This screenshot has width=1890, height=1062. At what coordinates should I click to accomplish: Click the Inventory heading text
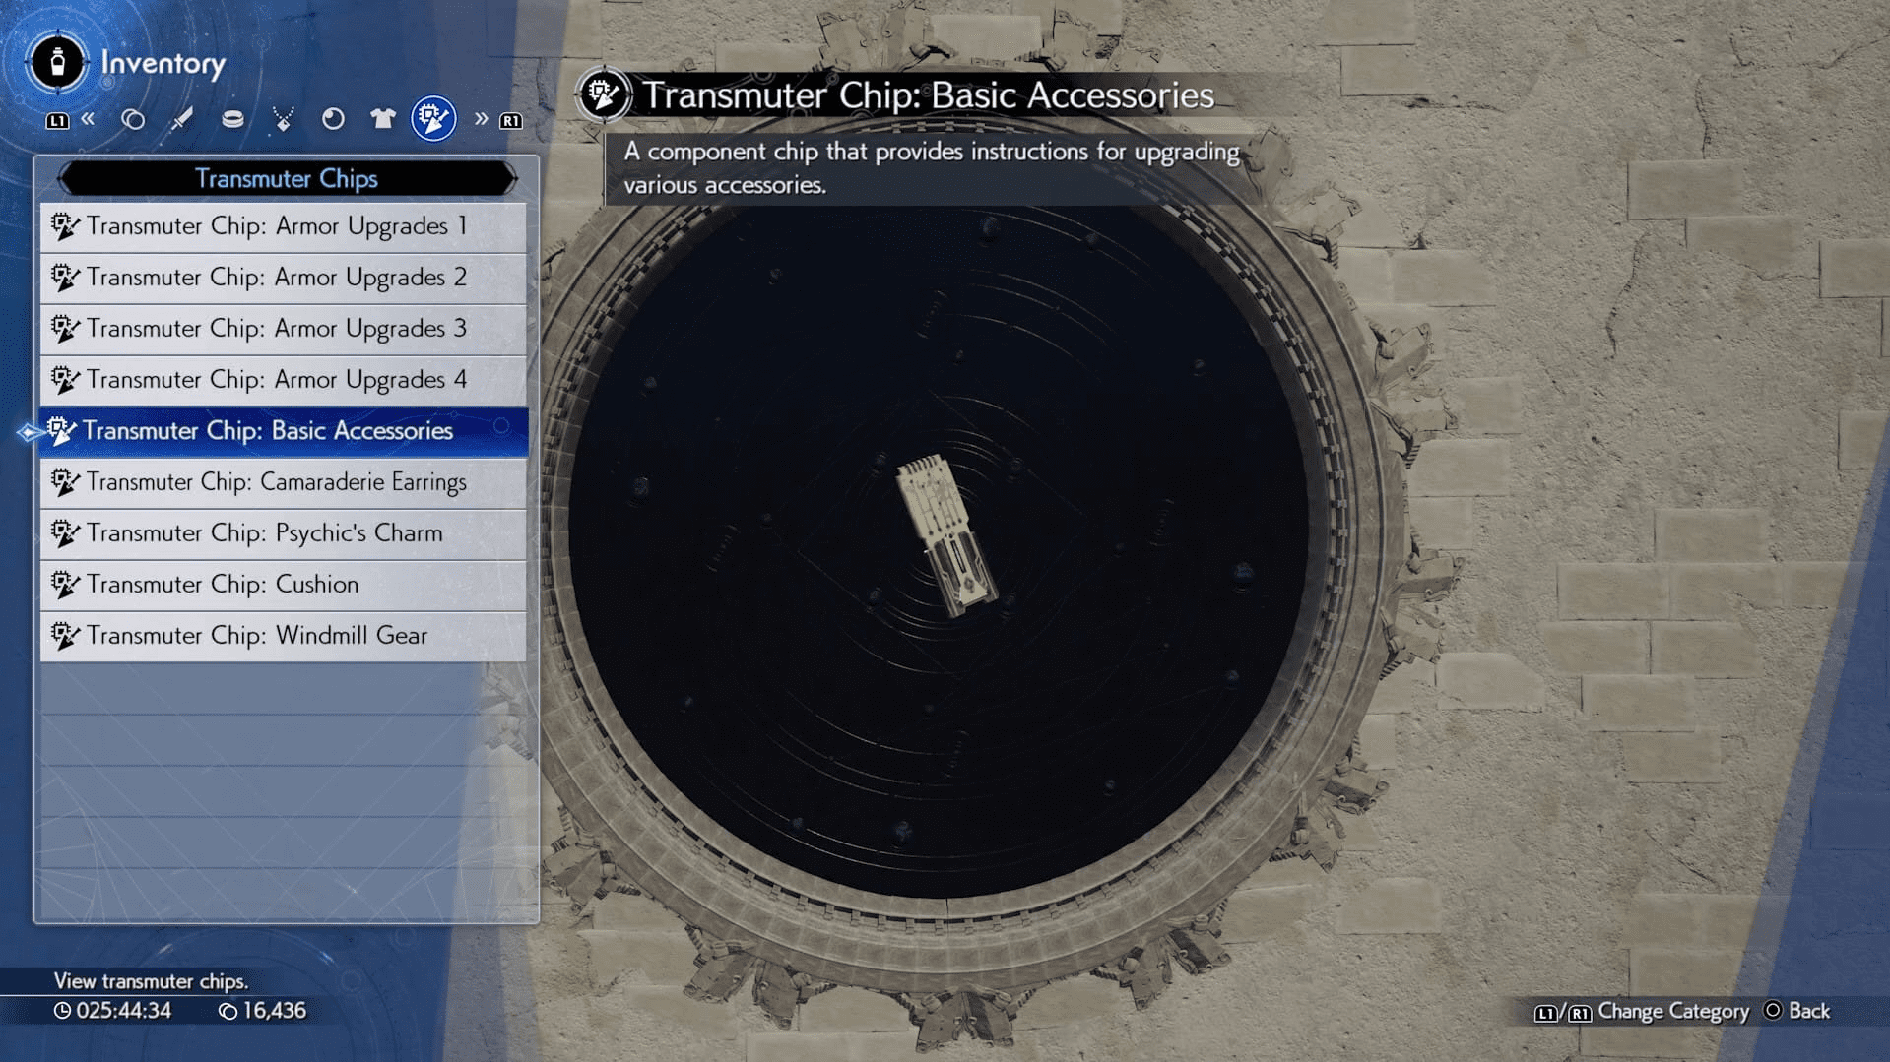[163, 64]
